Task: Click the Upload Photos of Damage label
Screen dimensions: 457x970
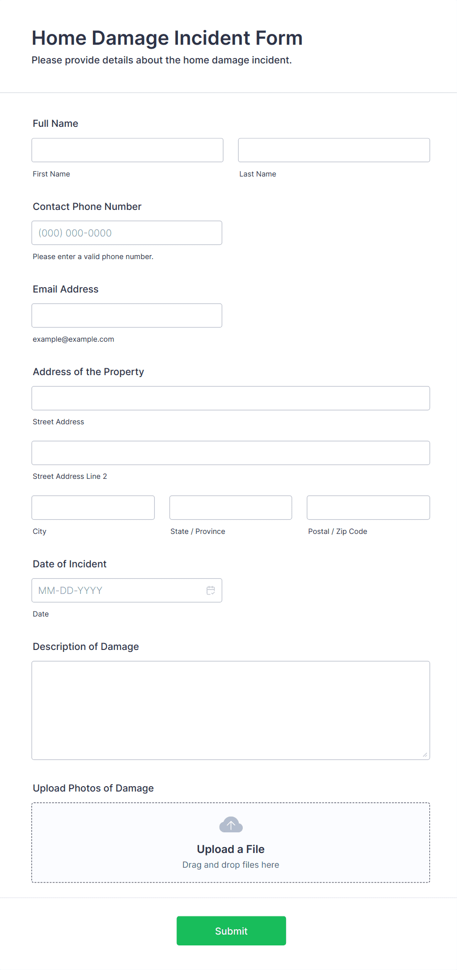Action: click(x=93, y=788)
